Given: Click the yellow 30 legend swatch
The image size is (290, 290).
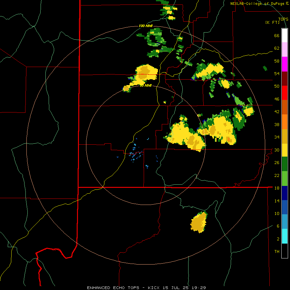Looking at the screenshot, I should [285, 150].
